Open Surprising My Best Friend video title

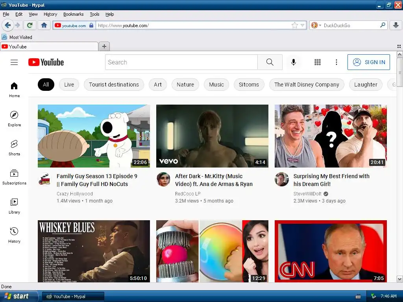click(331, 180)
